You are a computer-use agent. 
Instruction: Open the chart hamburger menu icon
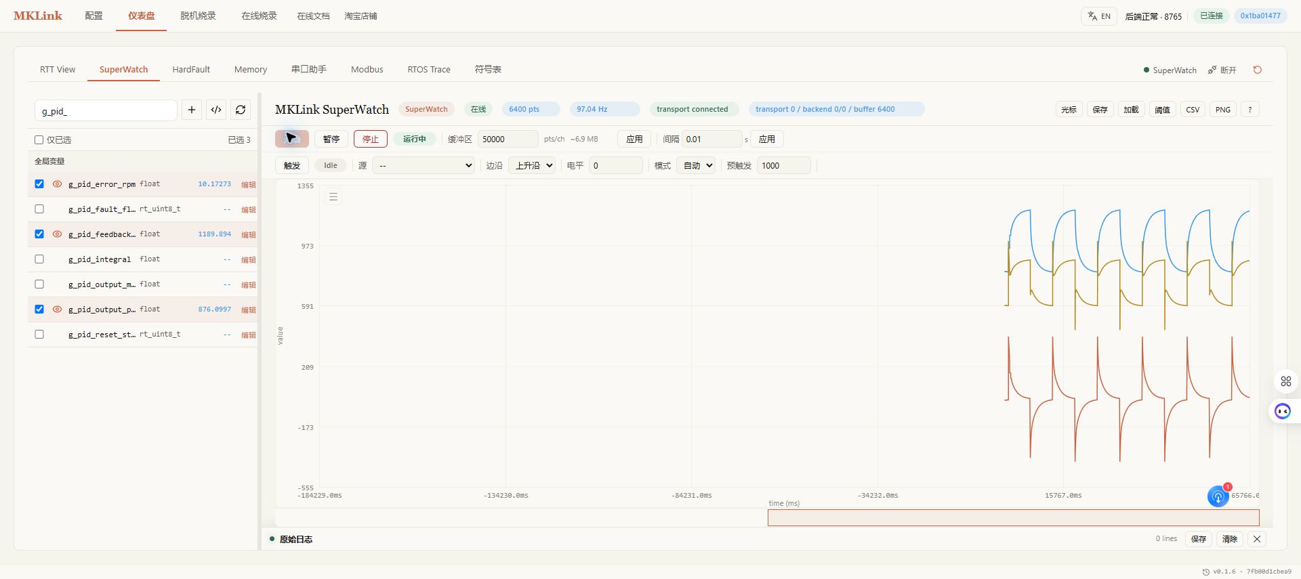333,197
